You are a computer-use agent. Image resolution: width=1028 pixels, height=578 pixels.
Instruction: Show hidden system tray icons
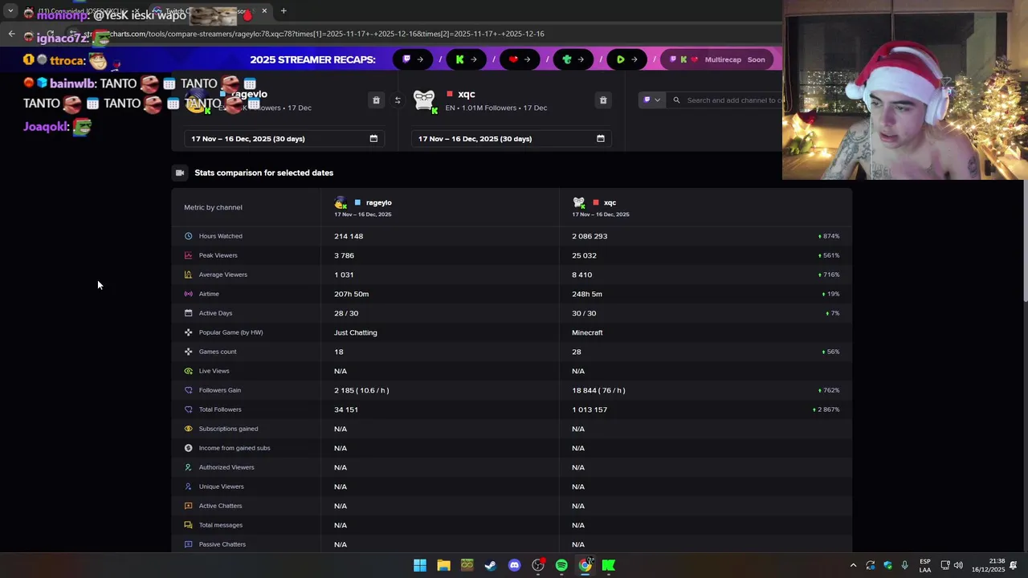pyautogui.click(x=853, y=565)
